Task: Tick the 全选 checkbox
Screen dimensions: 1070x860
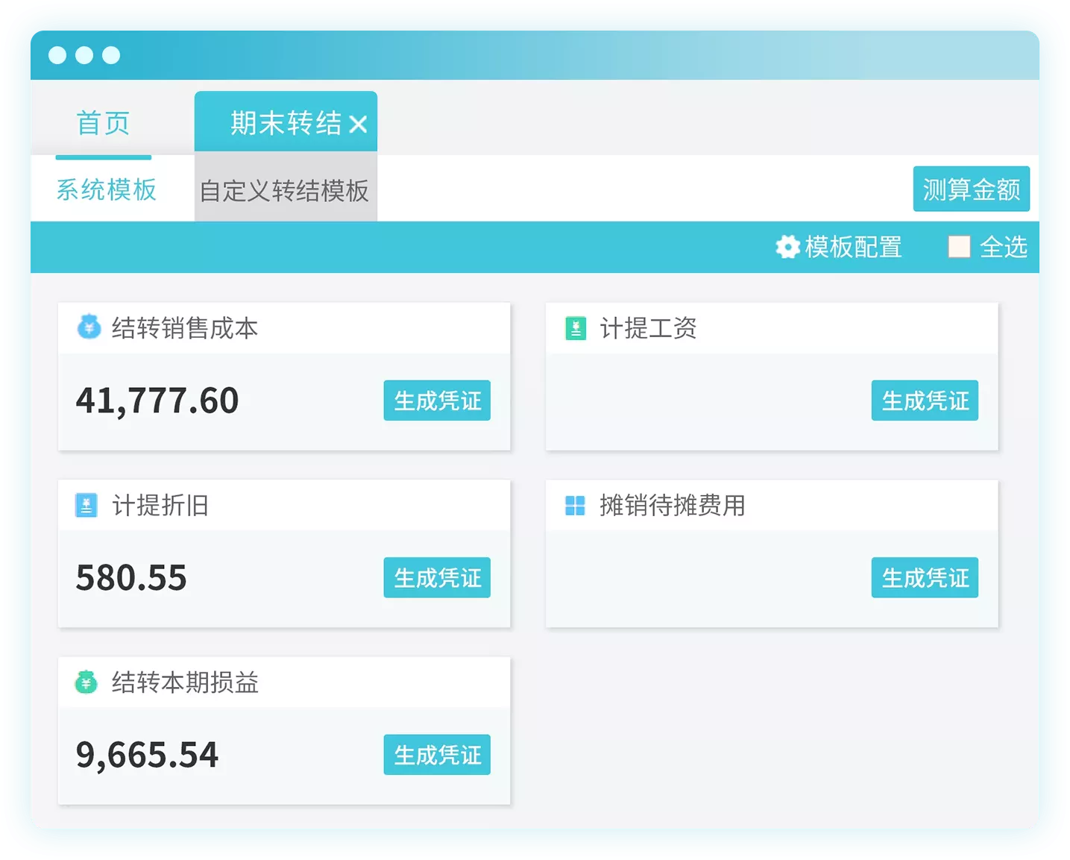Action: [x=959, y=247]
